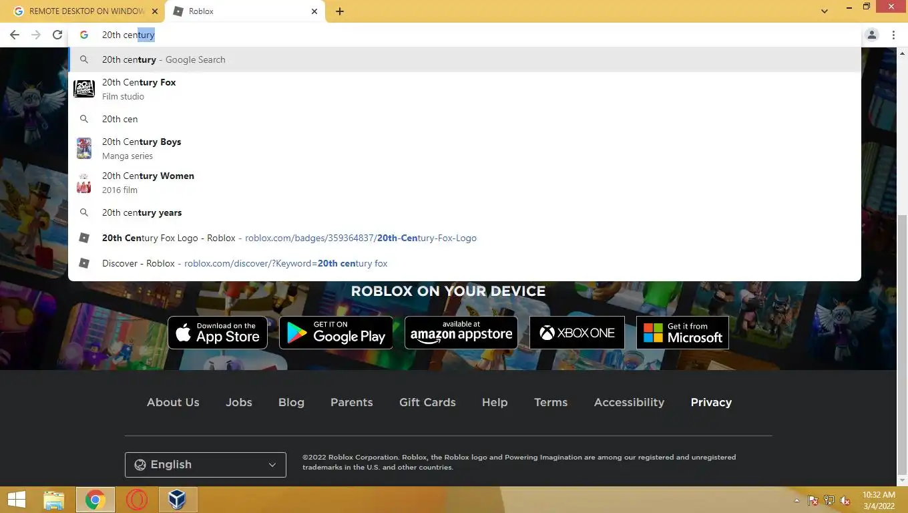Select '20th century - Google Search' suggestion
This screenshot has width=908, height=513.
point(465,59)
